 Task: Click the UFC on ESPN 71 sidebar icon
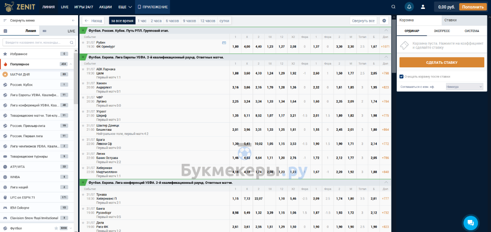coord(5,198)
